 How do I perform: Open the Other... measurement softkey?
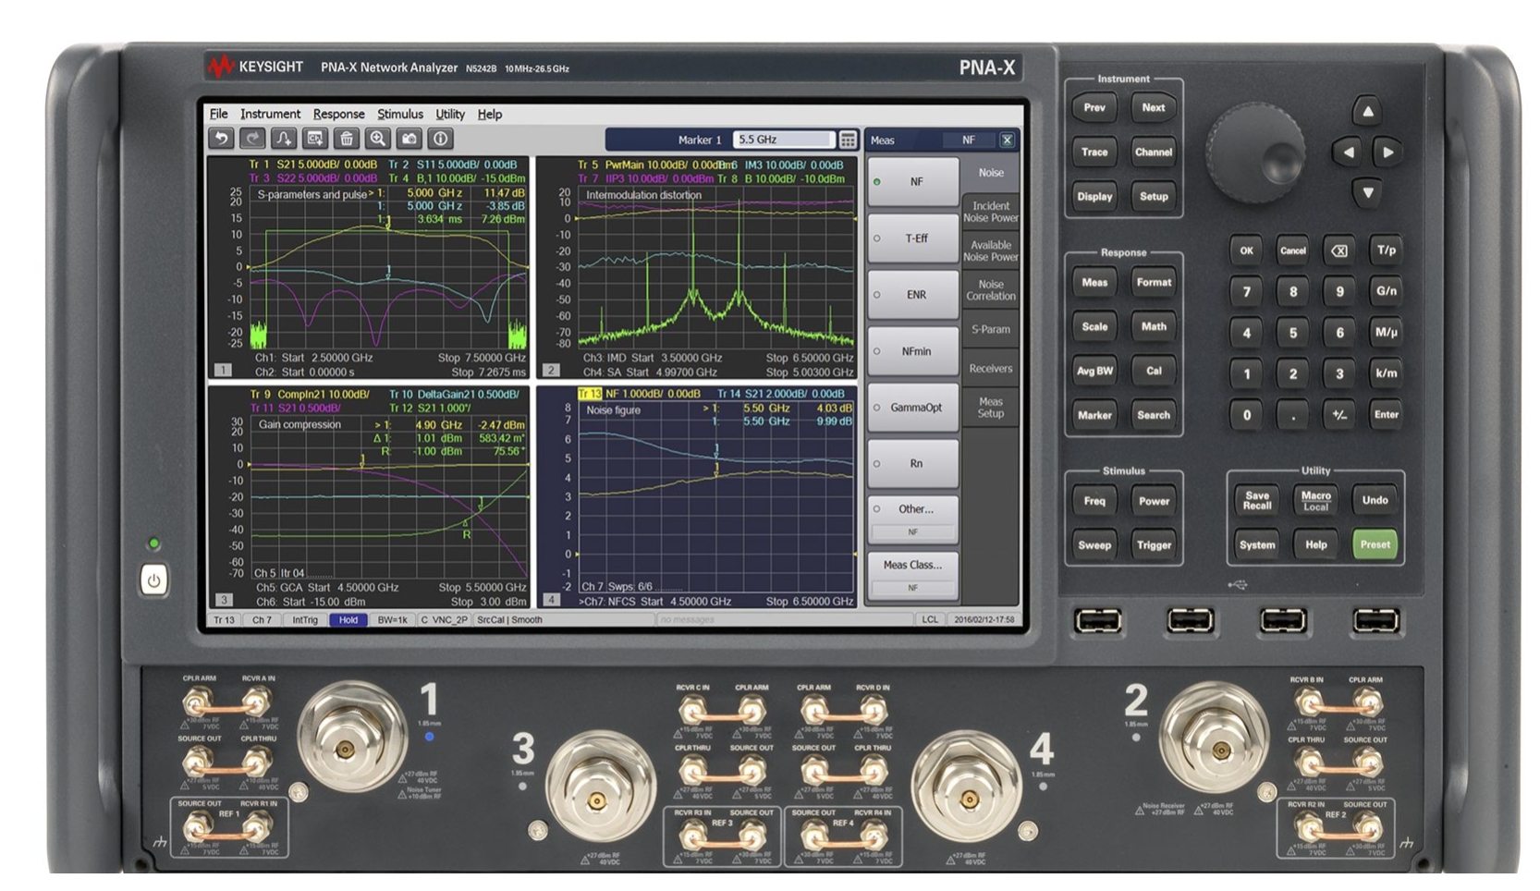tap(912, 519)
